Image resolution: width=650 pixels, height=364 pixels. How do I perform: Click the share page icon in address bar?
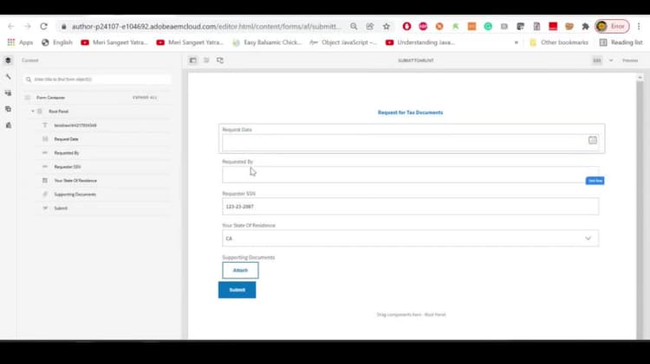tap(370, 27)
